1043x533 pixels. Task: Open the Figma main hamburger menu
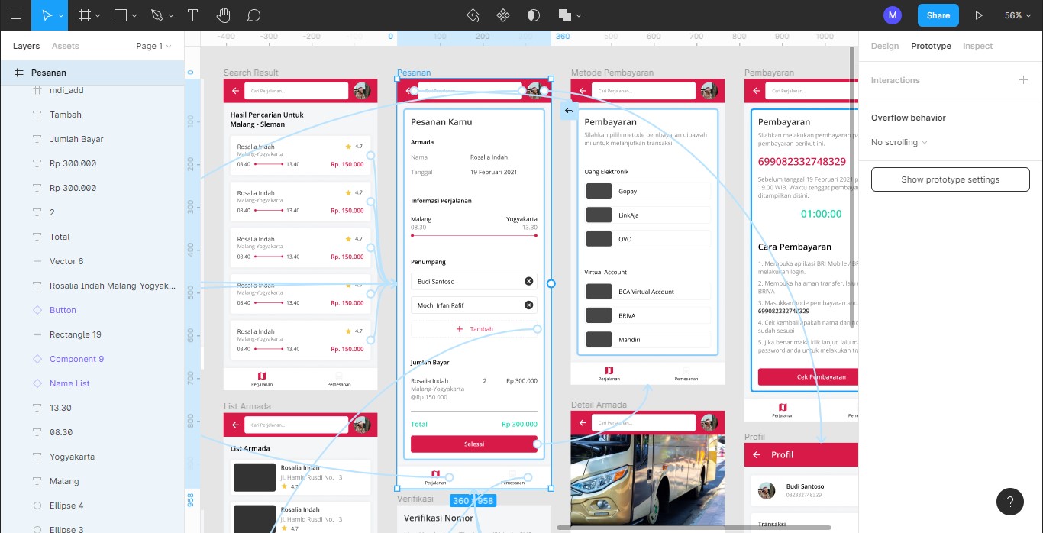pyautogui.click(x=15, y=15)
